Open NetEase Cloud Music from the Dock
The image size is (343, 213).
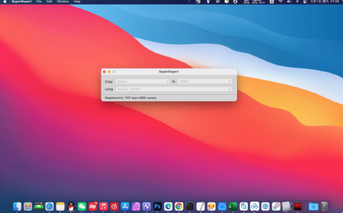pos(114,206)
